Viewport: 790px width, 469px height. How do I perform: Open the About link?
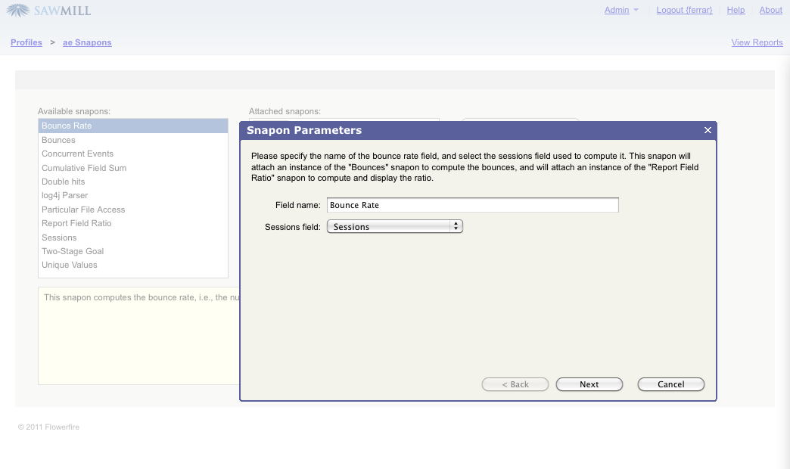pos(770,10)
